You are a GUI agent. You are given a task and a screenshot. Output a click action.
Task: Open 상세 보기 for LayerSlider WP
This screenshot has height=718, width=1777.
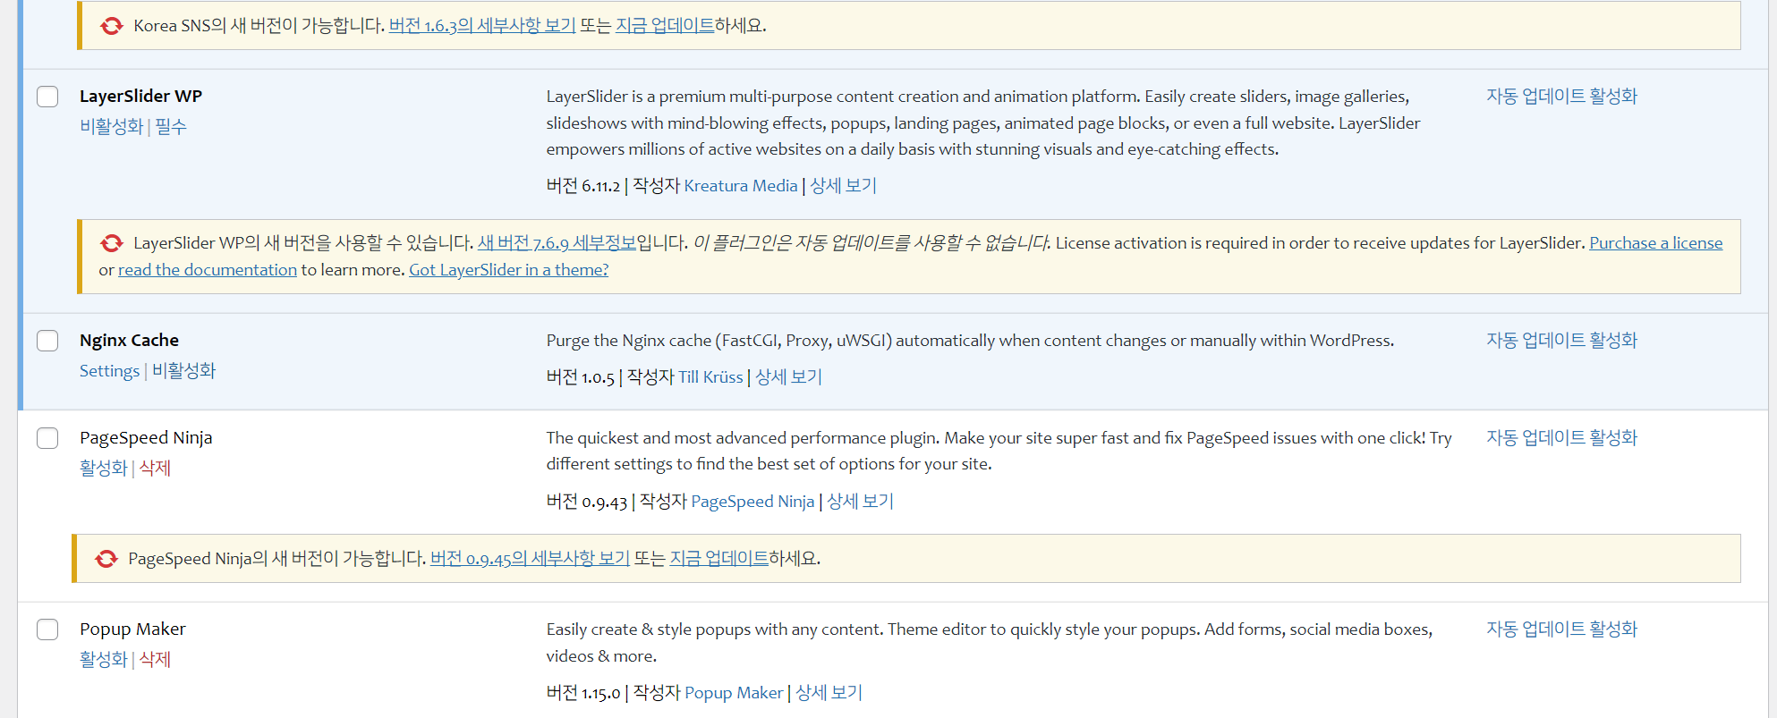pyautogui.click(x=843, y=185)
